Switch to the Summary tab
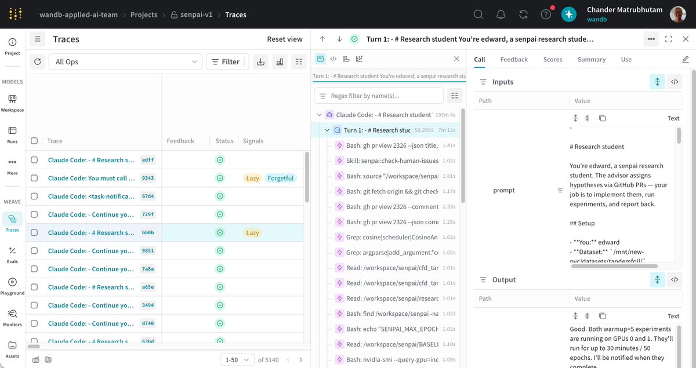696x368 pixels. (x=592, y=59)
